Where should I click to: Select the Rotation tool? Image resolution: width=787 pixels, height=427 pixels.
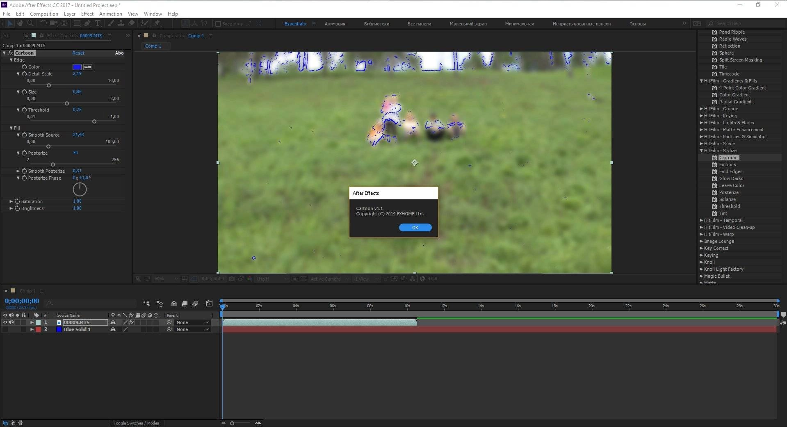tap(43, 23)
